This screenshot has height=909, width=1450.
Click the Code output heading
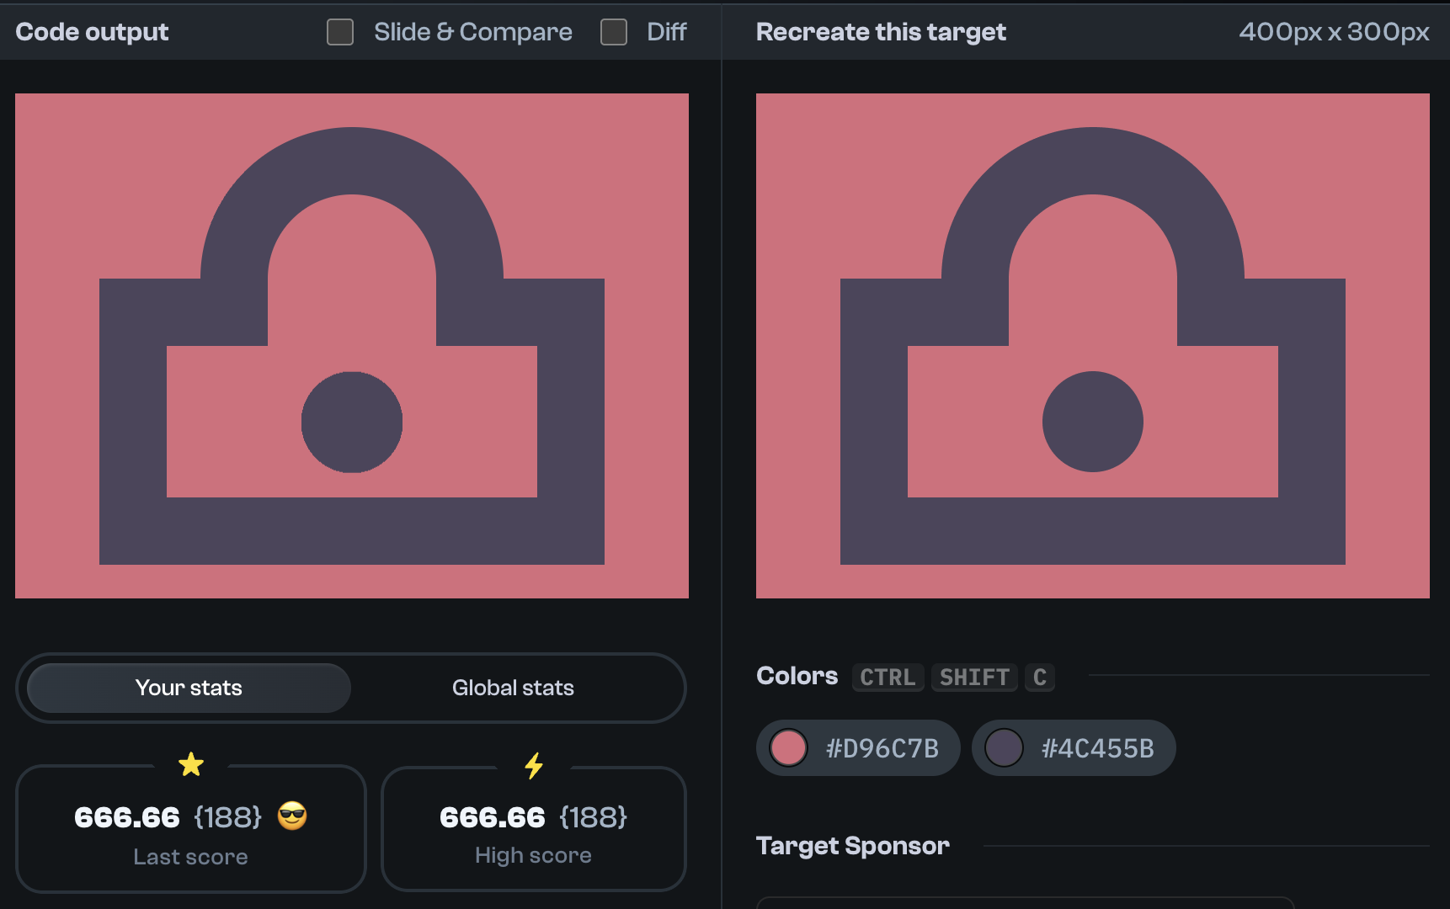(92, 32)
